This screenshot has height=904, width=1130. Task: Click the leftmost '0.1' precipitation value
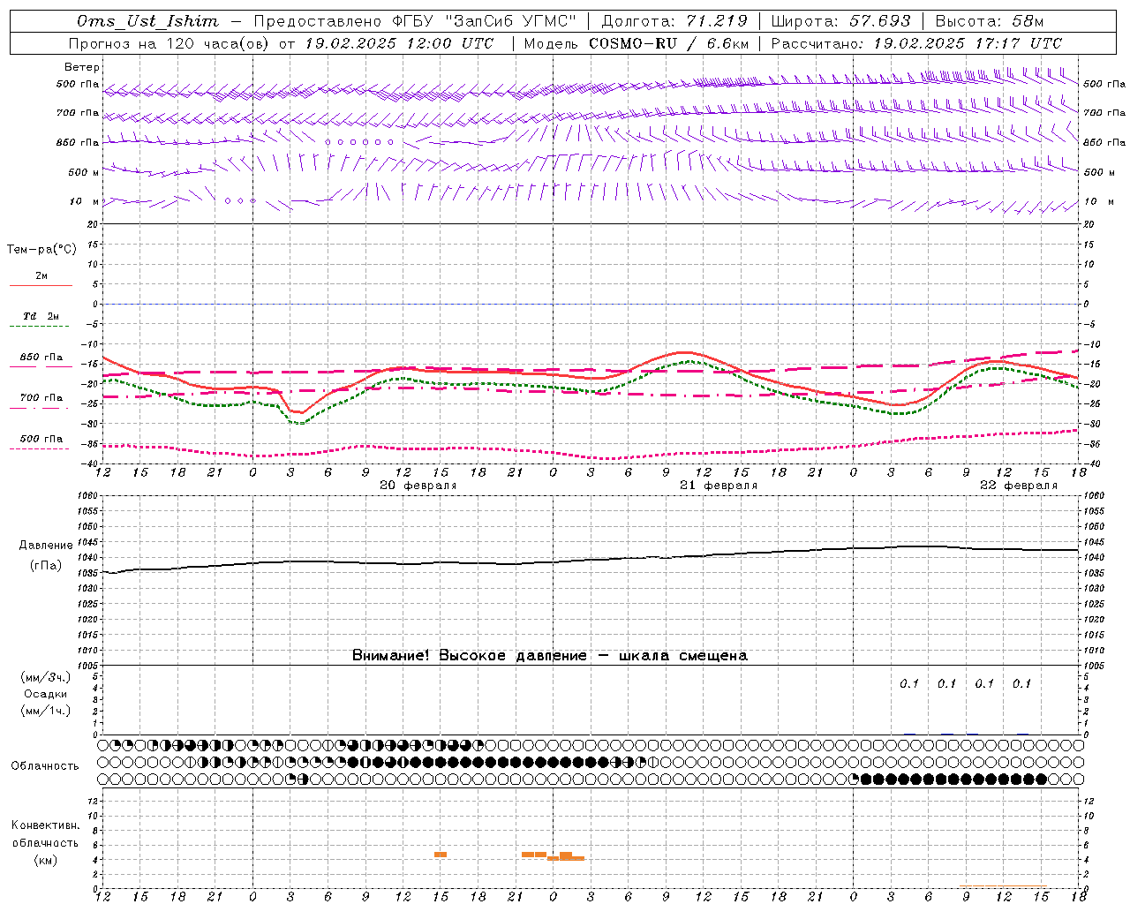click(909, 683)
